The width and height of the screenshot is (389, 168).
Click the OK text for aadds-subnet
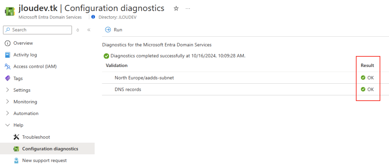click(x=370, y=78)
